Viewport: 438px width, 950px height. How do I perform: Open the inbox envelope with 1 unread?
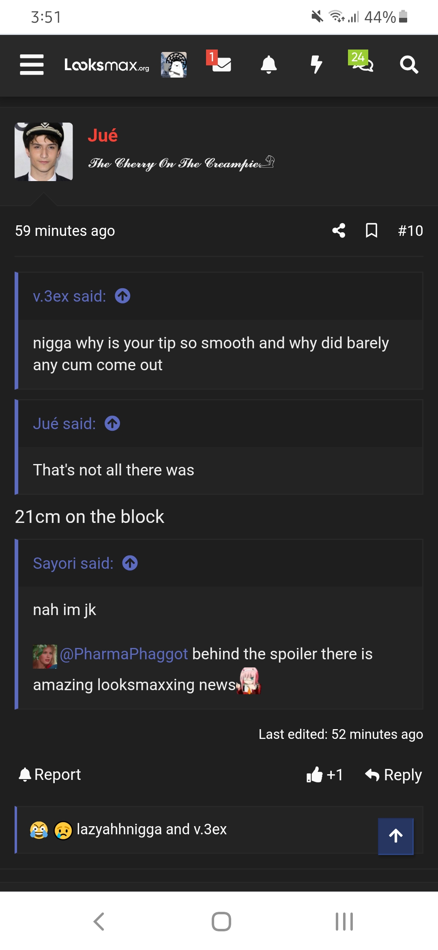(221, 64)
